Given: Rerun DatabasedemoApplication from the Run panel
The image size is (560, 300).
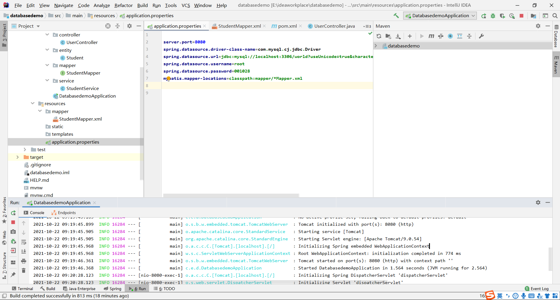Looking at the screenshot, I should 13,213.
